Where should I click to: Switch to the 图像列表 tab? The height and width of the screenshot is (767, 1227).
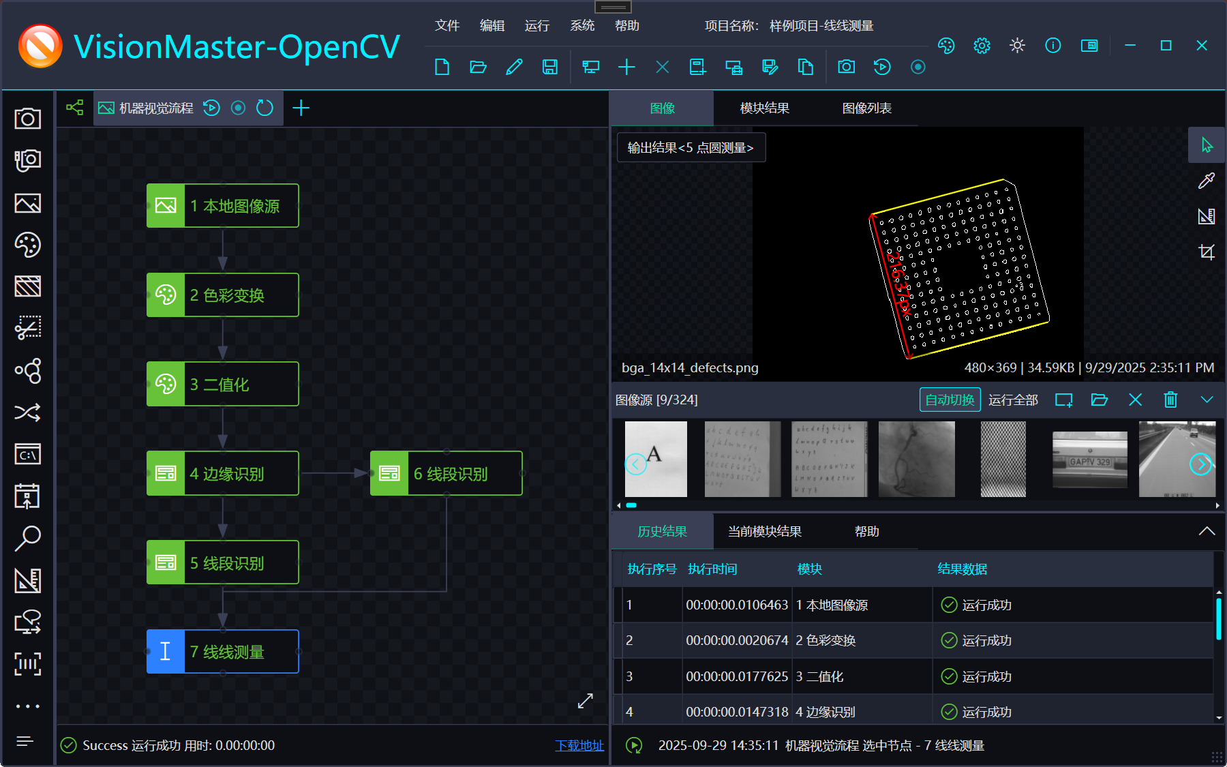tap(866, 108)
